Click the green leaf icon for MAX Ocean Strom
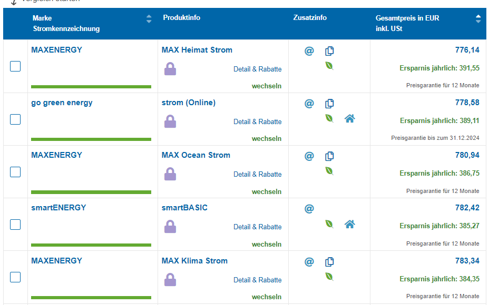The image size is (489, 305). [x=329, y=171]
